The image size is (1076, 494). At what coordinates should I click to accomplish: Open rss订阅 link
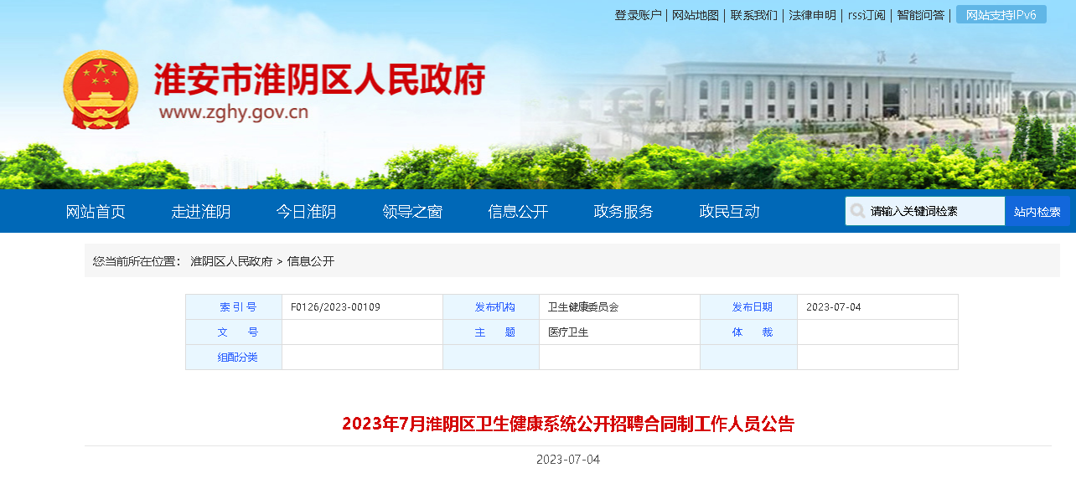(x=866, y=15)
